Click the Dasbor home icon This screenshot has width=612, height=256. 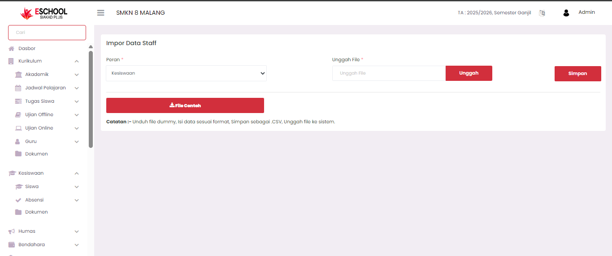point(12,49)
